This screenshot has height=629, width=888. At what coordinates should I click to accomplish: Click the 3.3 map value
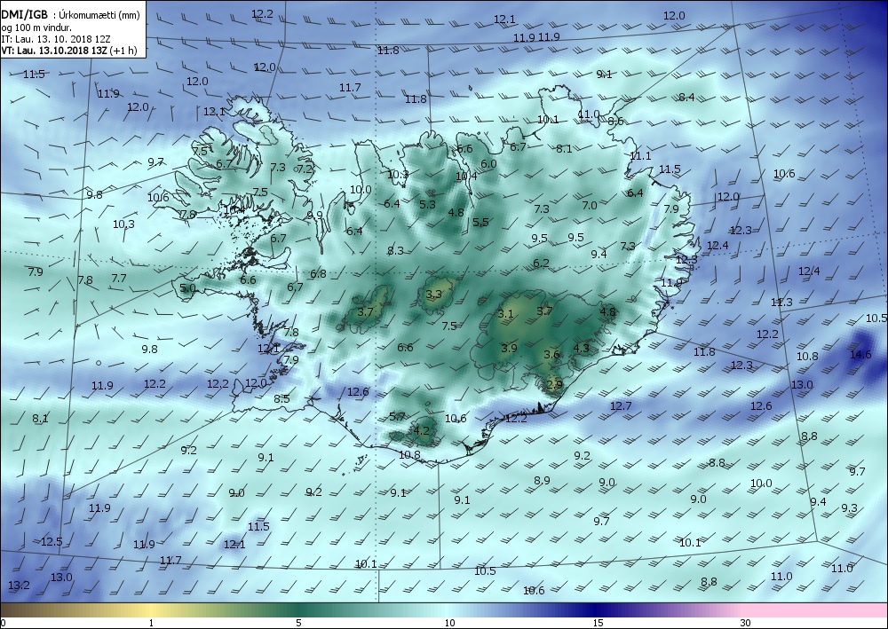(434, 295)
